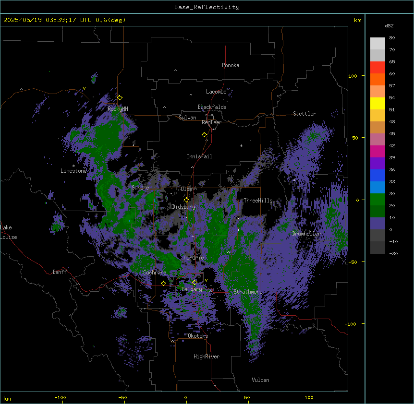Click the Airdrie city label
Viewport: 414px width, 404px height.
point(194,258)
